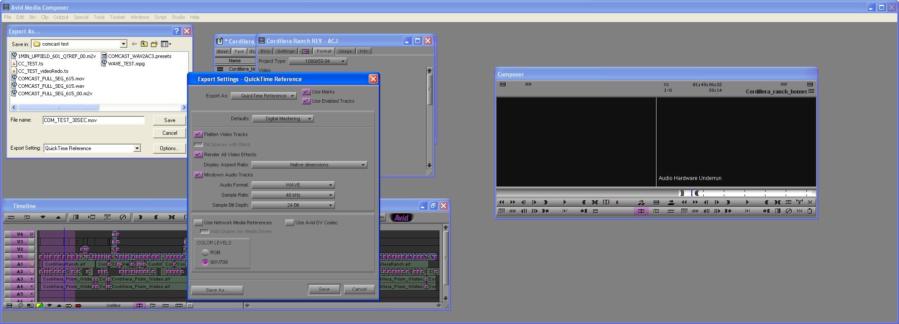Click the Mark Out icon in the Timeline toolbar
Viewport: 899px width, 324px height.
(156, 217)
